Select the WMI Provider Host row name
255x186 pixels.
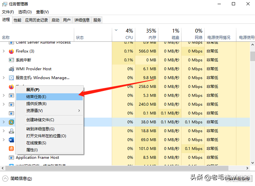33,69
